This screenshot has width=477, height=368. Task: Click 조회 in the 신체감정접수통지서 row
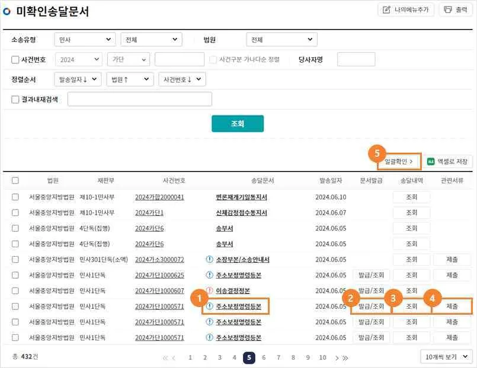(412, 212)
